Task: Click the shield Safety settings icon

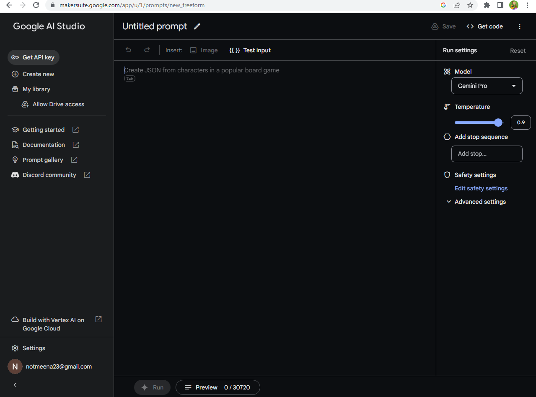Action: [447, 175]
